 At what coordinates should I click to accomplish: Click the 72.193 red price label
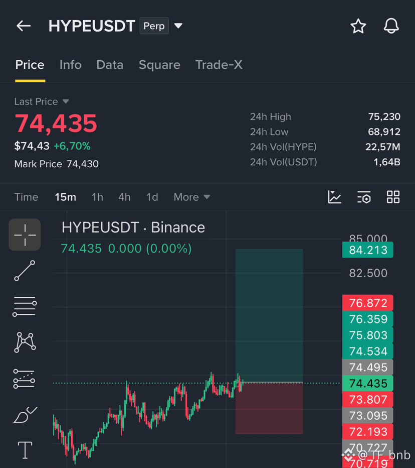(367, 431)
